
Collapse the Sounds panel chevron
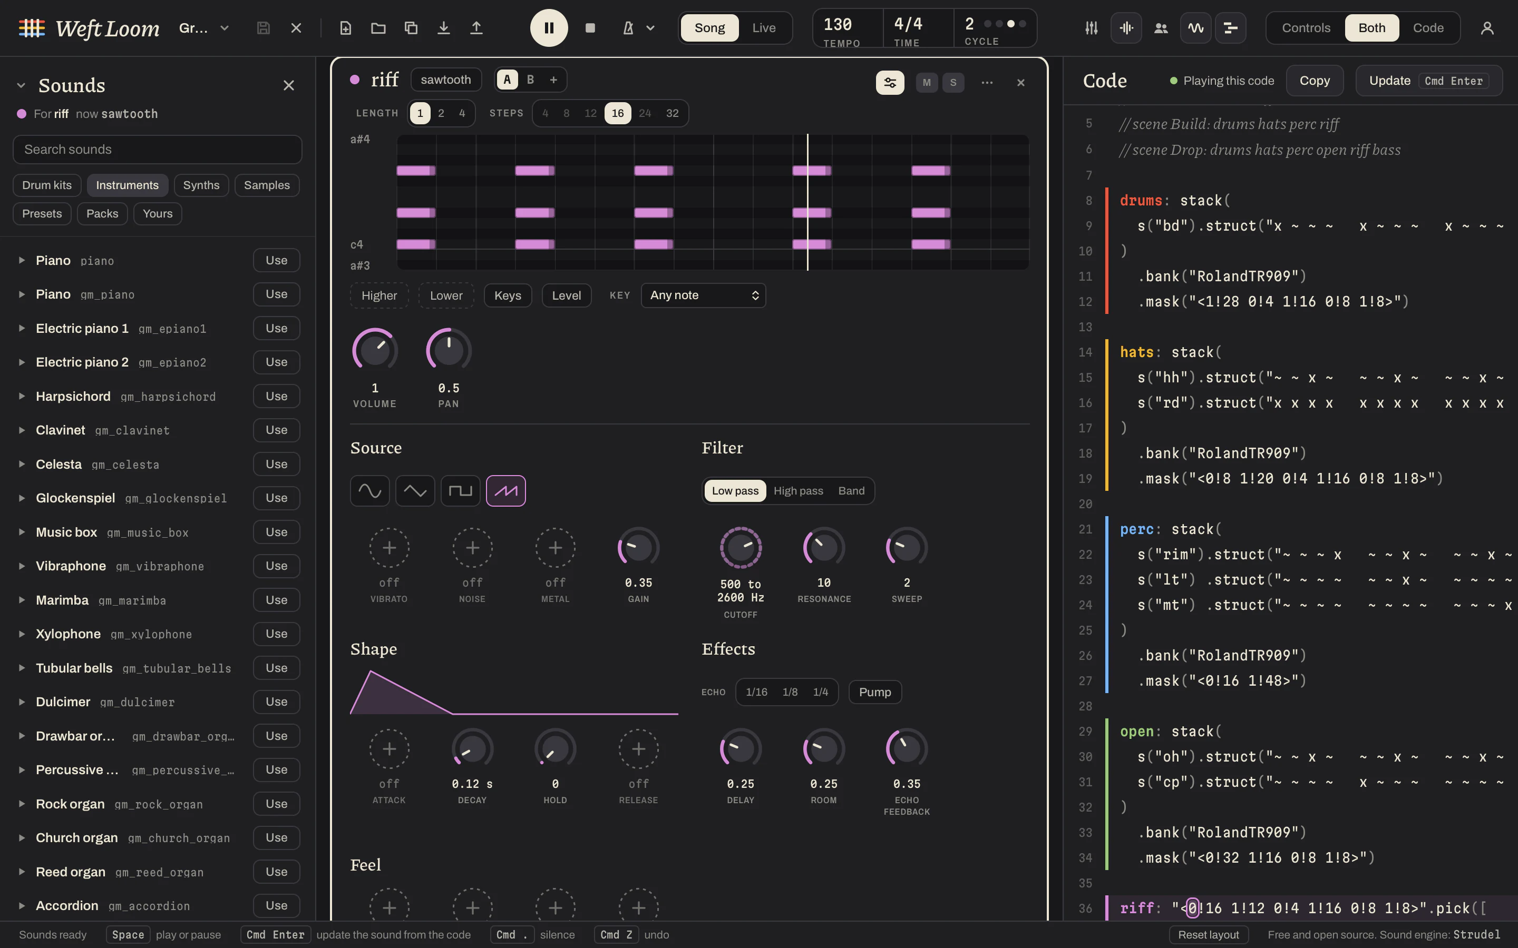pos(21,85)
